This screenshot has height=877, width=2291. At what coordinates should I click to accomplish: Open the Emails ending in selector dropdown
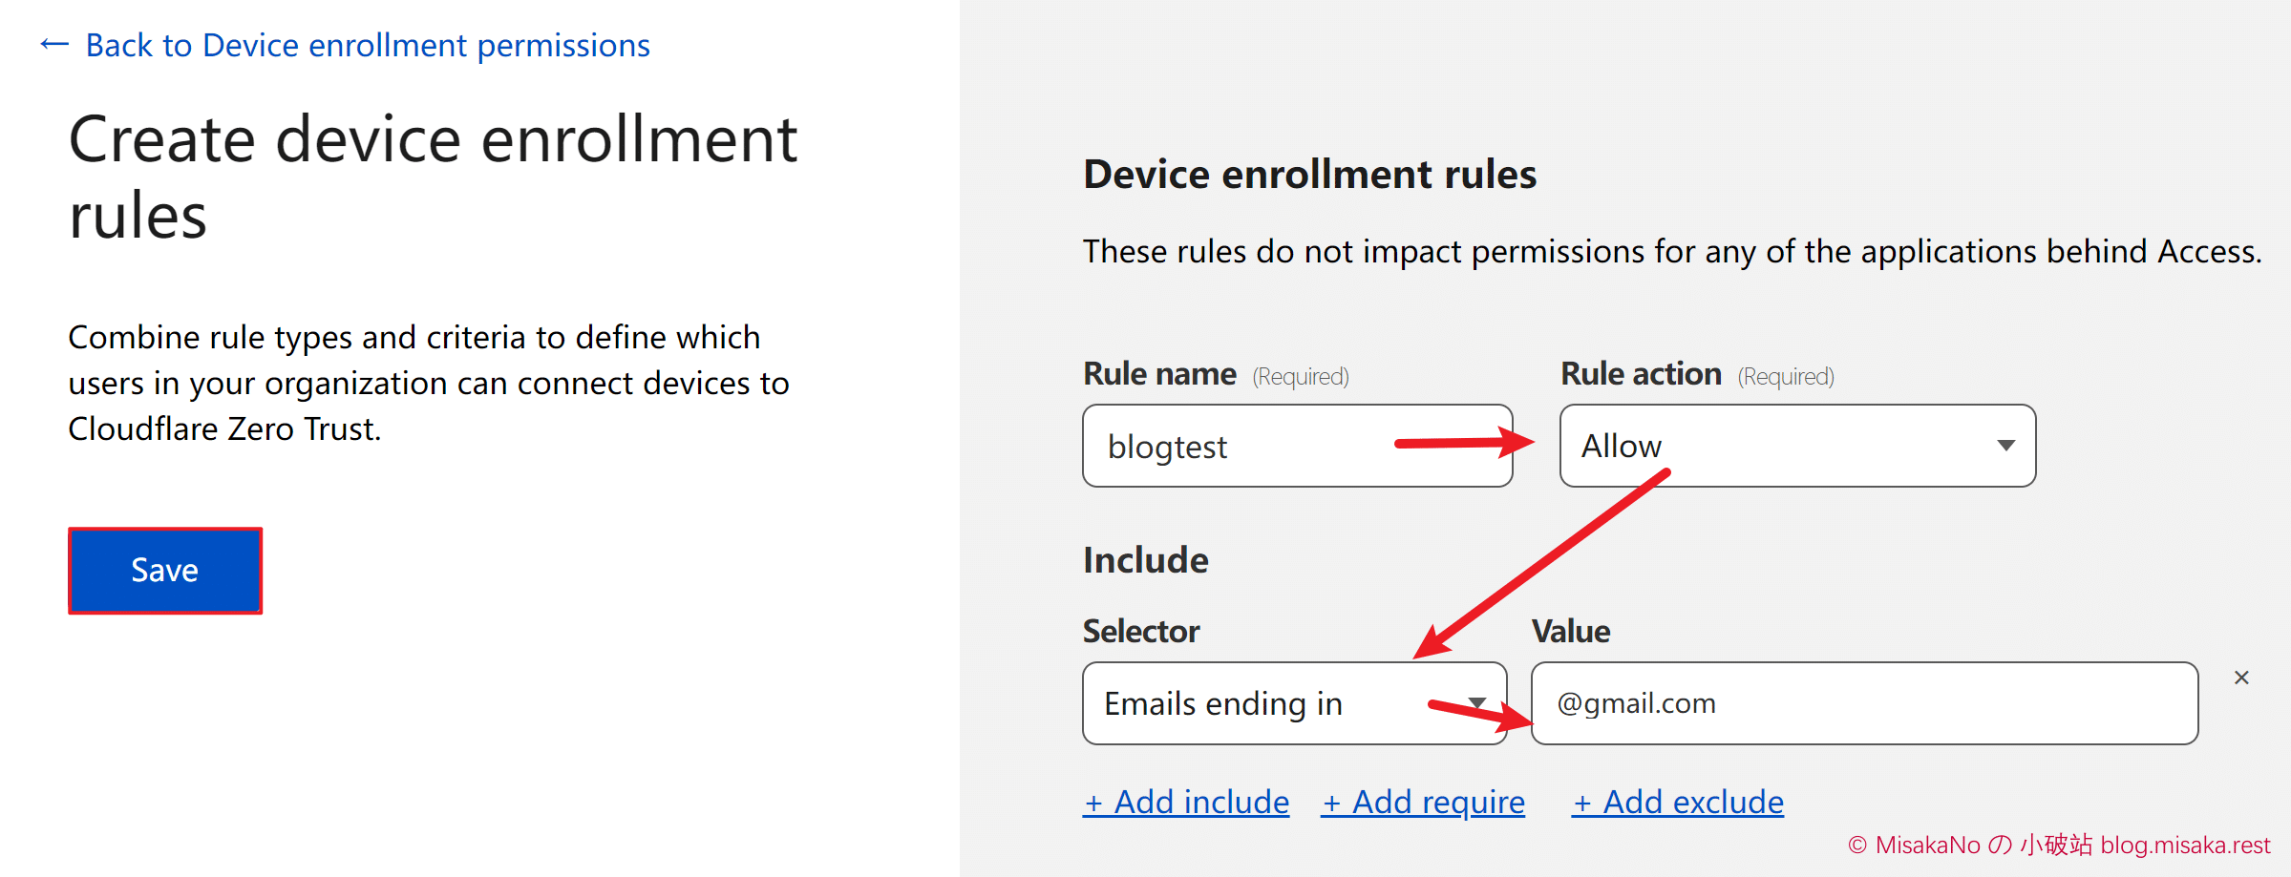[1261, 703]
